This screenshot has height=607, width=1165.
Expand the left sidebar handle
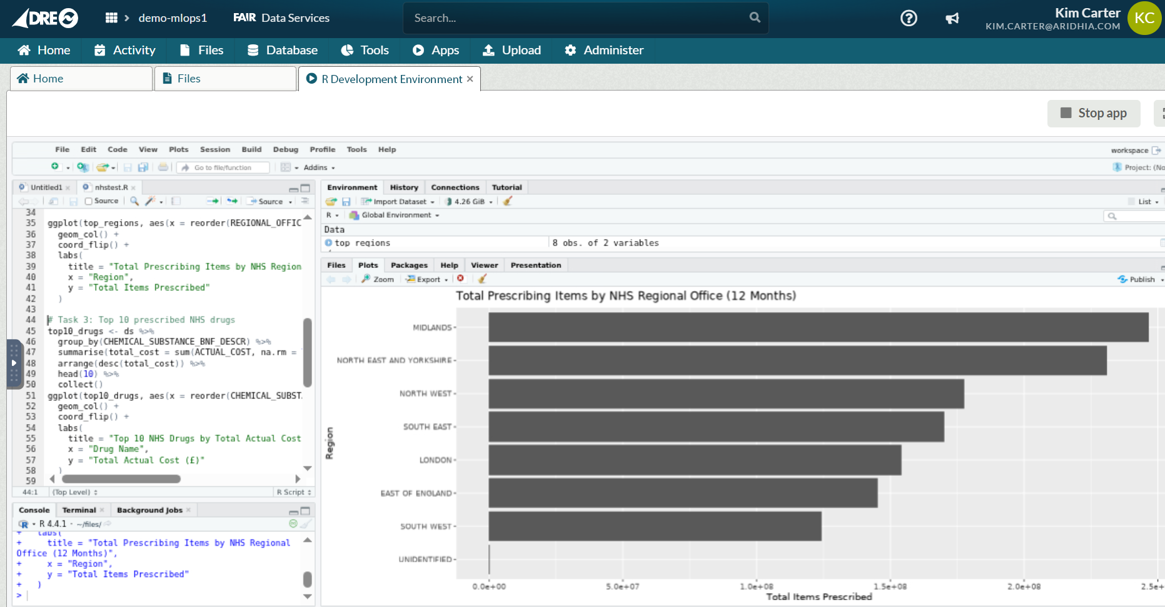pyautogui.click(x=14, y=363)
